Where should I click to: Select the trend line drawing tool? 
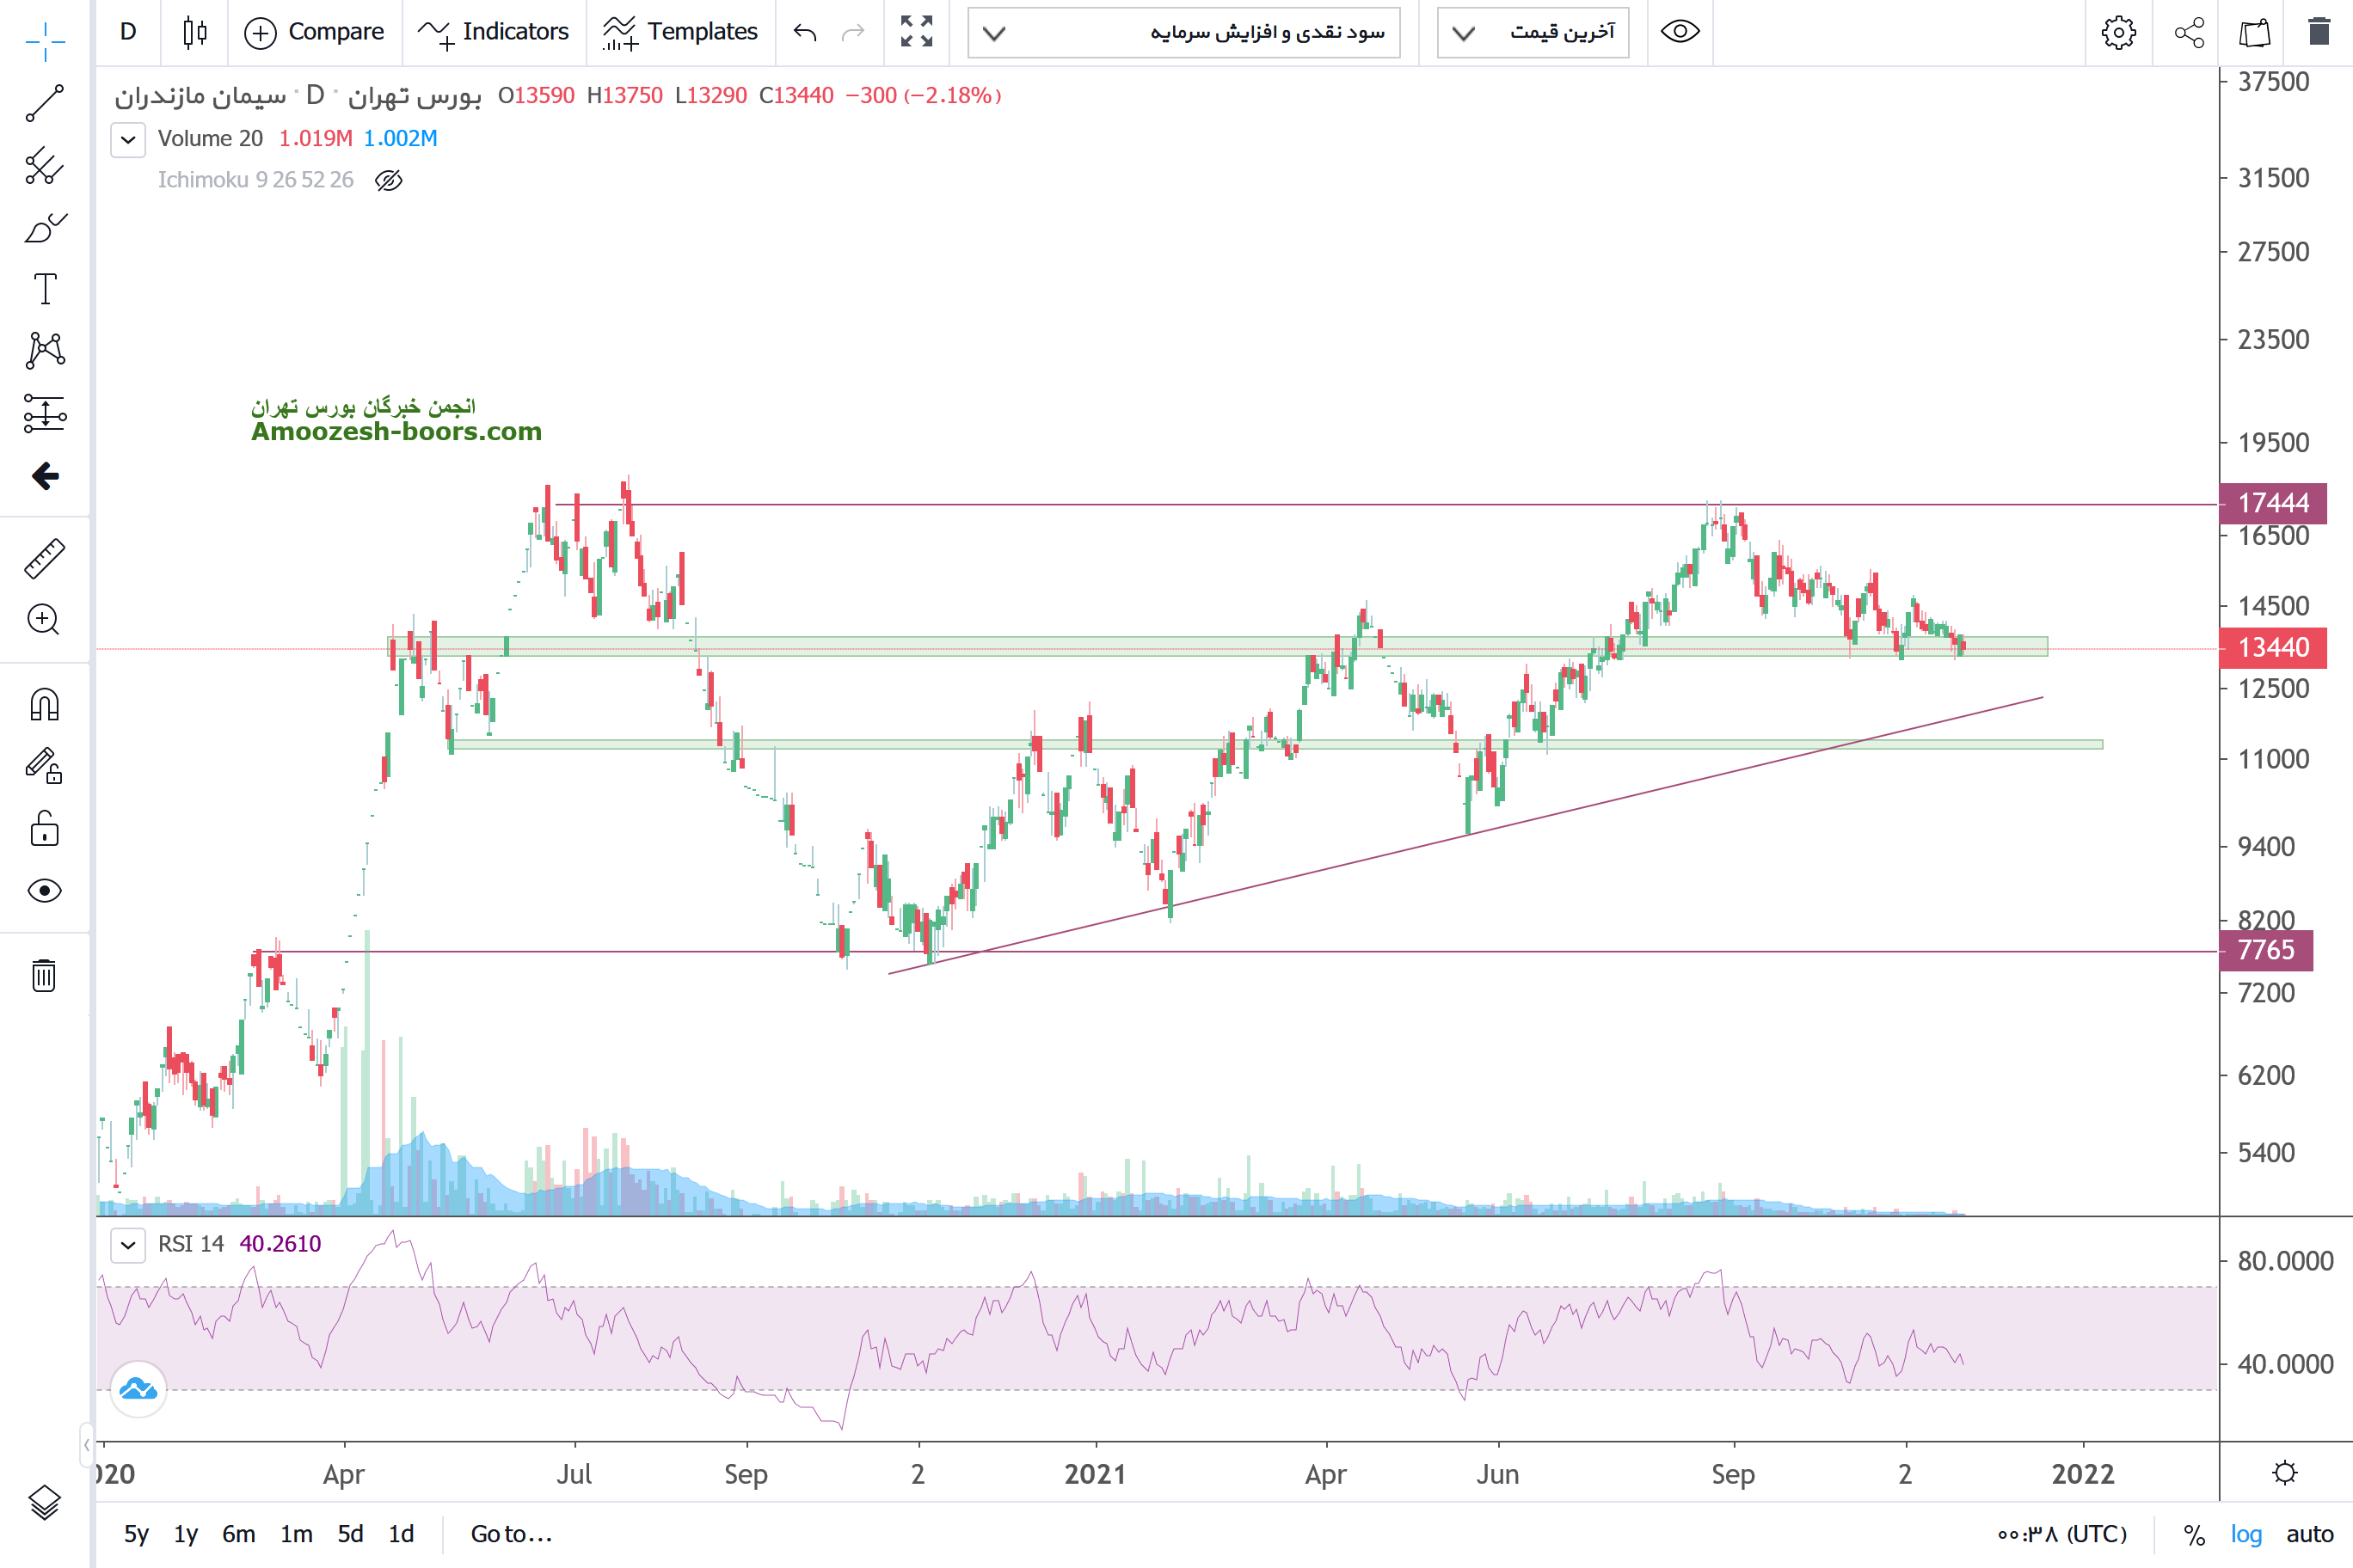[44, 103]
